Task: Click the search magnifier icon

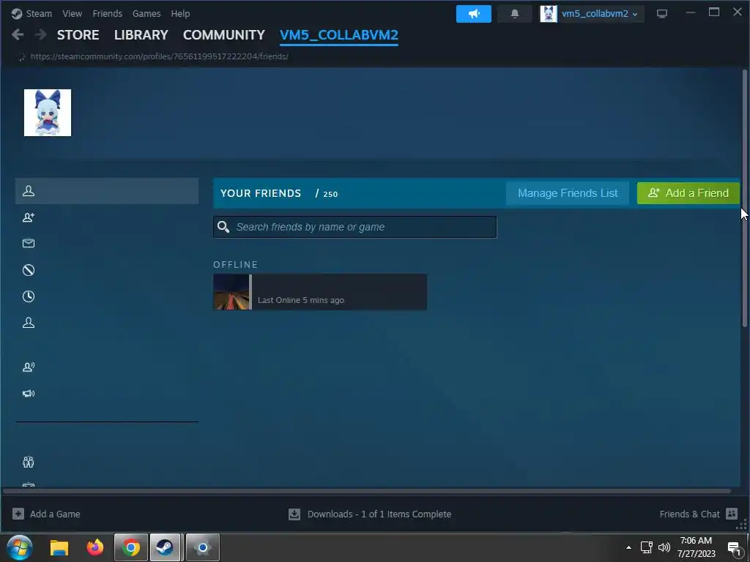Action: click(223, 227)
